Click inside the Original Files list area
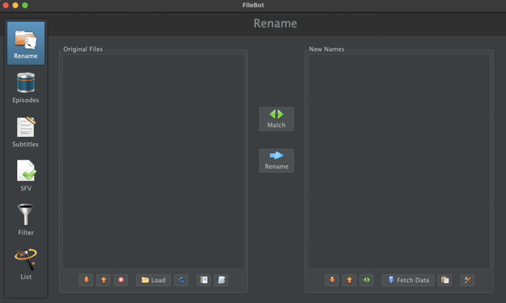Image resolution: width=506 pixels, height=303 pixels. coord(154,162)
